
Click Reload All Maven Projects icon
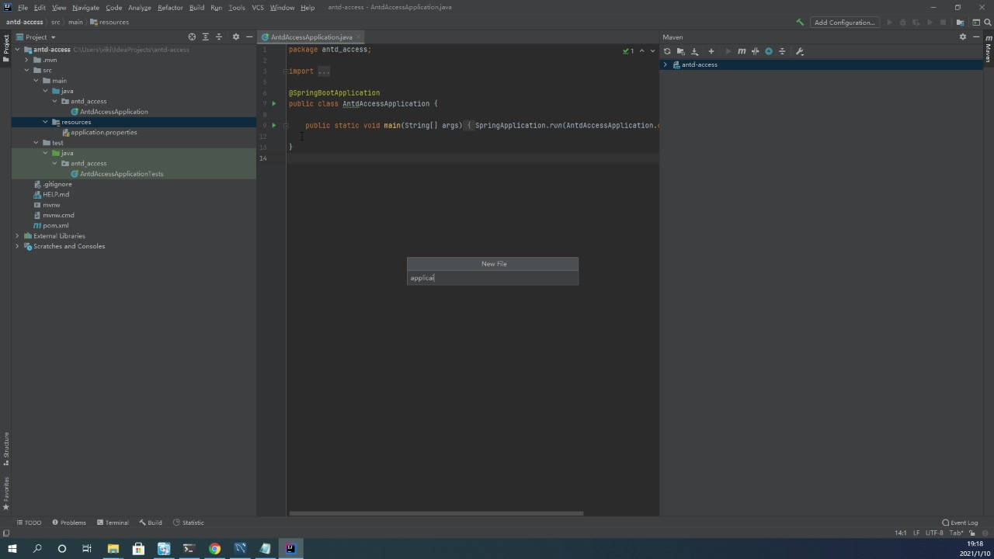[x=667, y=51]
